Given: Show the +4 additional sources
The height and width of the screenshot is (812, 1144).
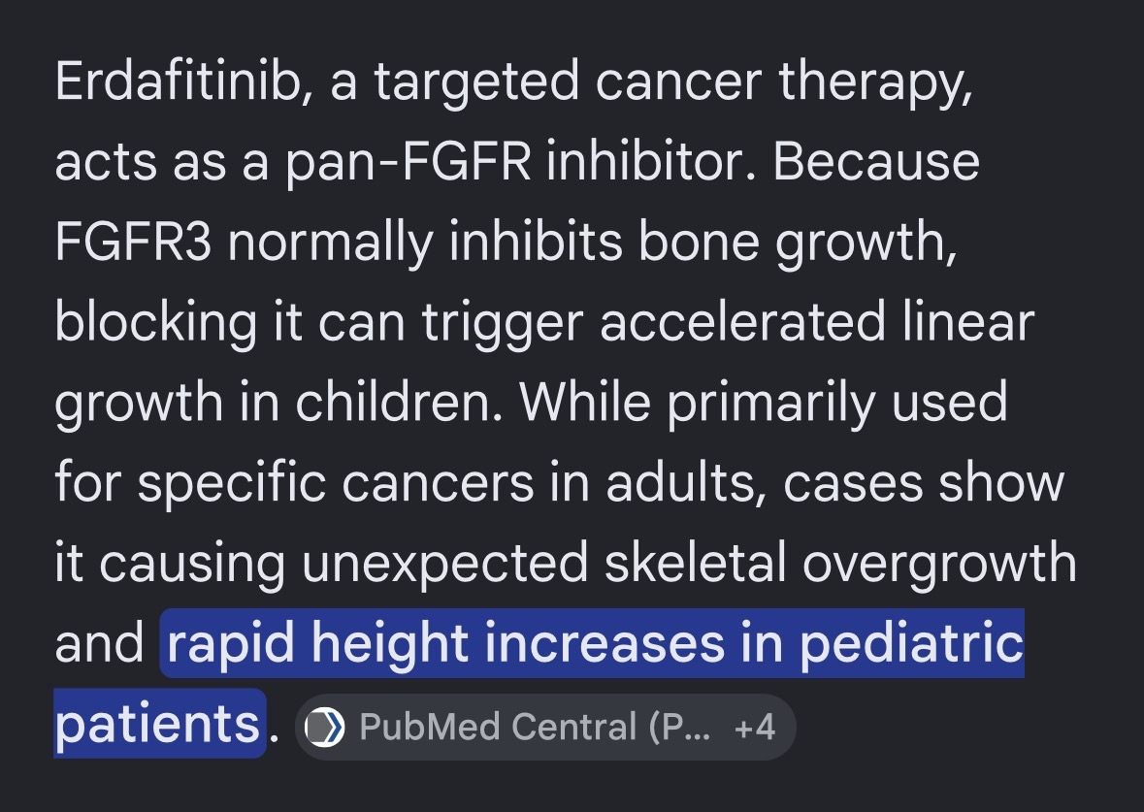Looking at the screenshot, I should click(x=754, y=728).
